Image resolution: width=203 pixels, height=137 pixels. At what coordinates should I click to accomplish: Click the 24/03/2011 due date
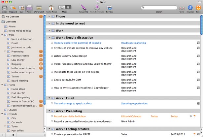click(x=178, y=134)
